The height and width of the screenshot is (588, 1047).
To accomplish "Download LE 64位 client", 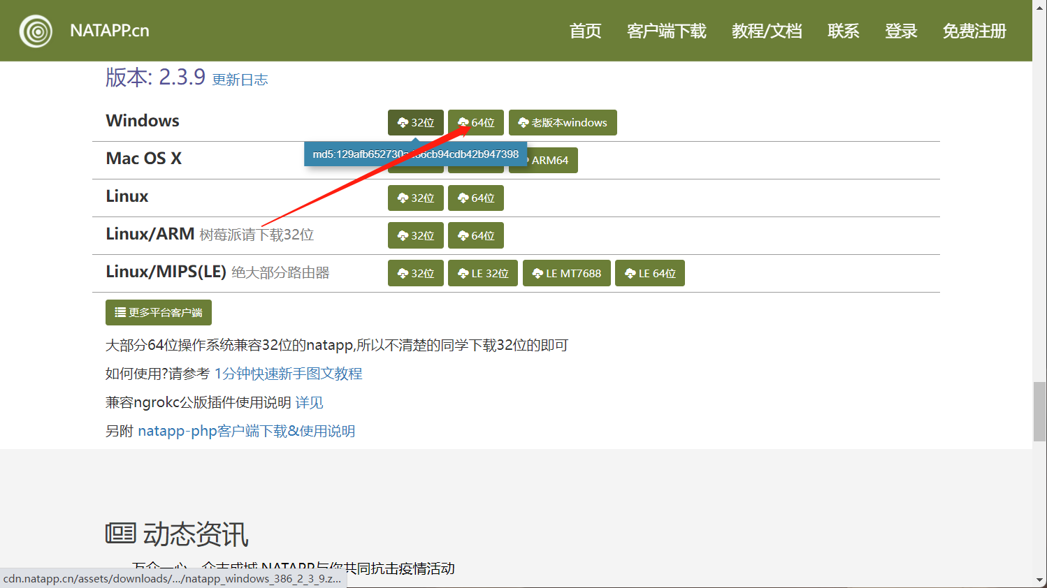I will tap(650, 273).
